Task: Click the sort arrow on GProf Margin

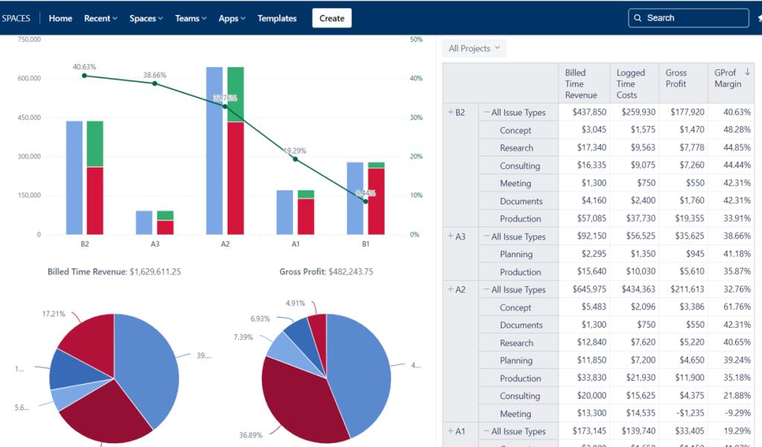Action: tap(747, 72)
